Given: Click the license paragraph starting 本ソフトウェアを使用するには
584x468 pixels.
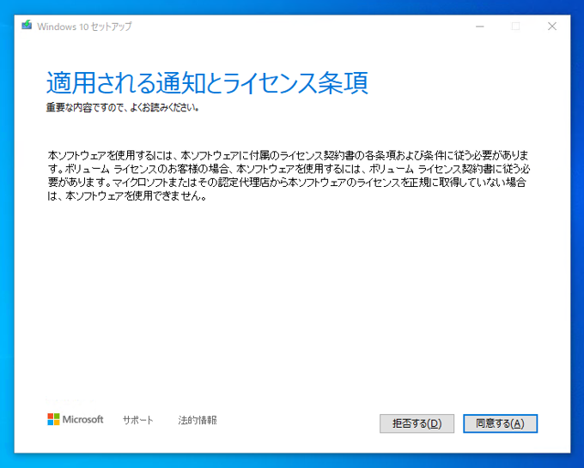Looking at the screenshot, I should pos(289,176).
